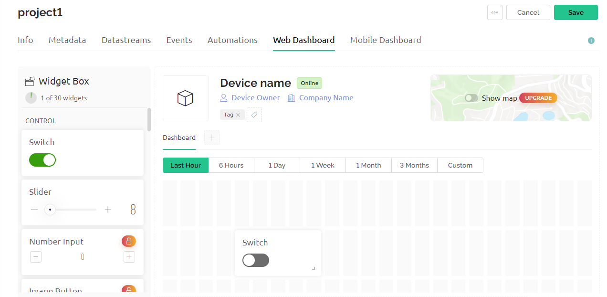Switch to the Metadata tab
This screenshot has height=297, width=607.
(x=67, y=40)
